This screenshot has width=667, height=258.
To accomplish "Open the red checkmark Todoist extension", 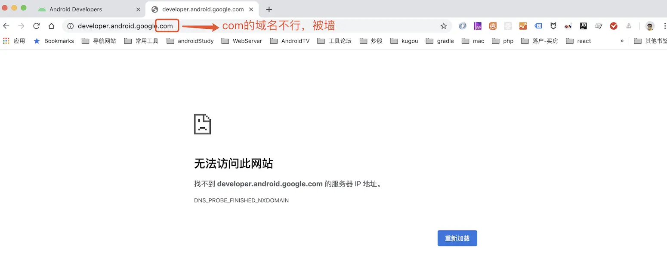I will click(x=614, y=26).
